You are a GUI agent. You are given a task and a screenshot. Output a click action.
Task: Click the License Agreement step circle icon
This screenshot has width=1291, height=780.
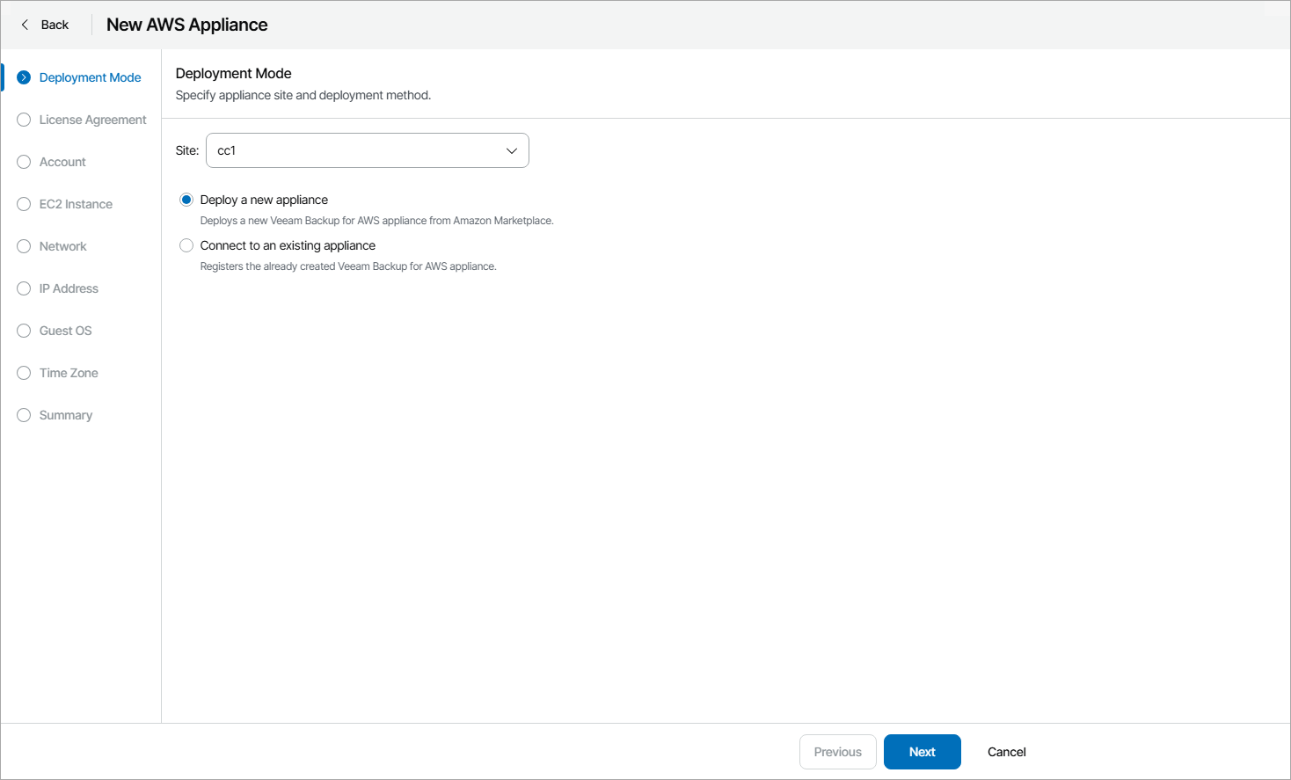[24, 120]
